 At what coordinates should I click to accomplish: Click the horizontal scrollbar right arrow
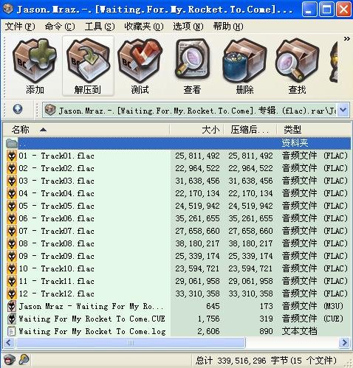pos(344,342)
